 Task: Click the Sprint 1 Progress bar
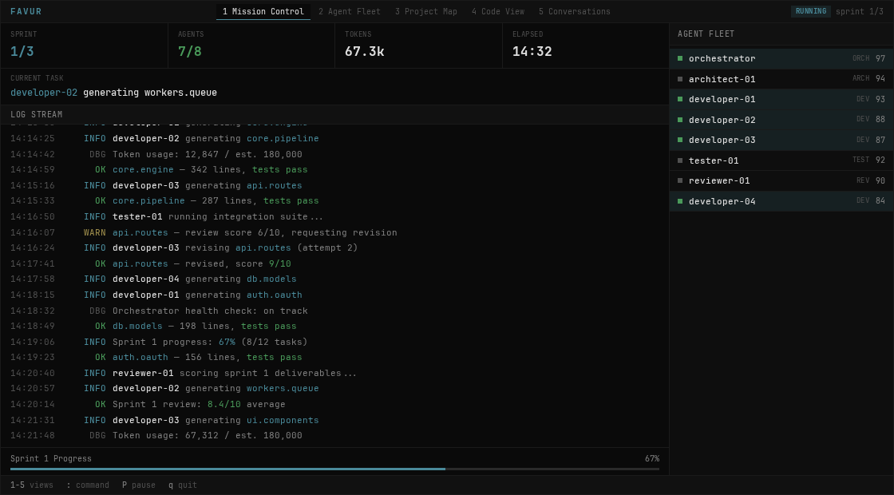point(335,465)
